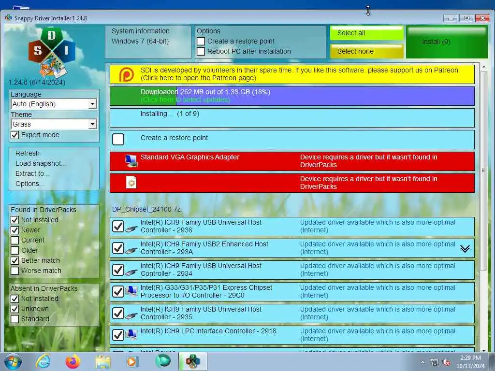This screenshot has width=495, height=371.
Task: Click the DP_Chipset_24100.7z pack label
Action: (146, 209)
